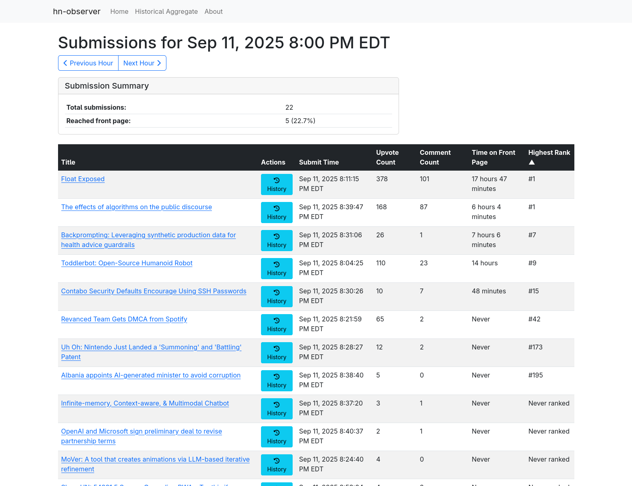
Task: Go to Previous Hour
Action: pos(88,63)
